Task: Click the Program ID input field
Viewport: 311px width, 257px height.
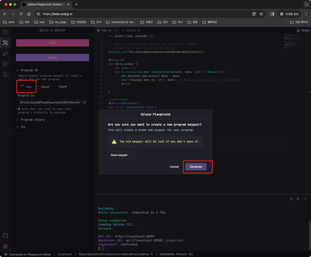Action: (50, 102)
